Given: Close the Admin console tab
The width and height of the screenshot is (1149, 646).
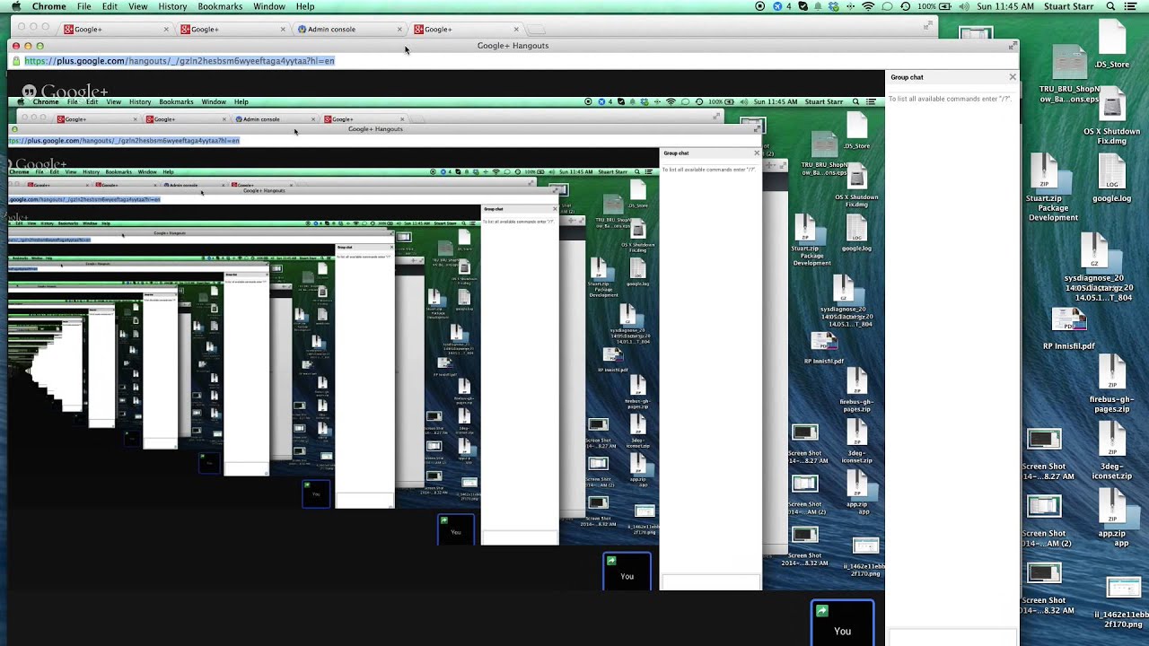Looking at the screenshot, I should pos(399,29).
